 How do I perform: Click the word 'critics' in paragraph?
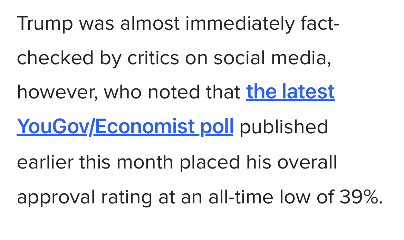click(x=153, y=57)
